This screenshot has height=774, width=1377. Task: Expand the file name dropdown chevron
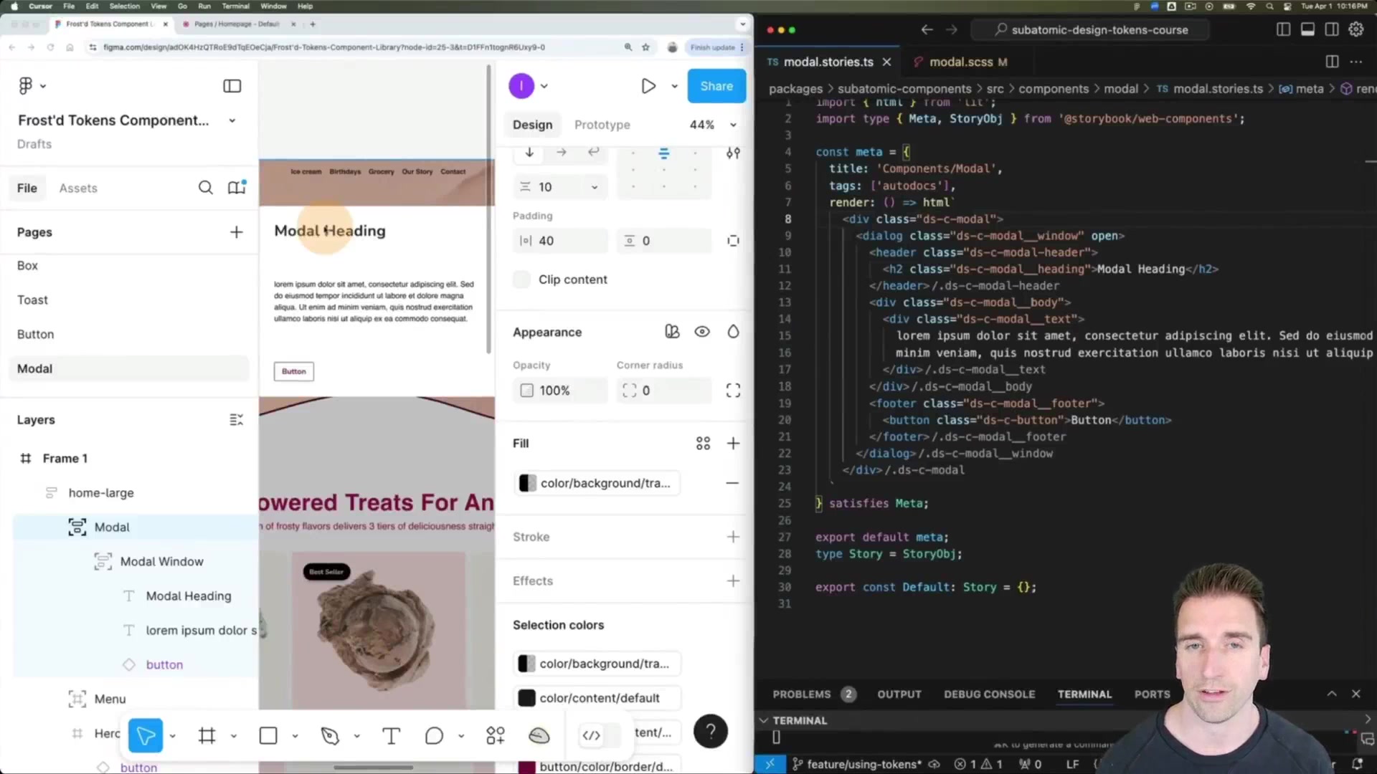coord(232,120)
